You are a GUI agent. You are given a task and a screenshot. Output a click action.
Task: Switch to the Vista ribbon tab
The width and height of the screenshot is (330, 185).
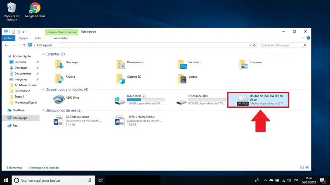click(38, 38)
